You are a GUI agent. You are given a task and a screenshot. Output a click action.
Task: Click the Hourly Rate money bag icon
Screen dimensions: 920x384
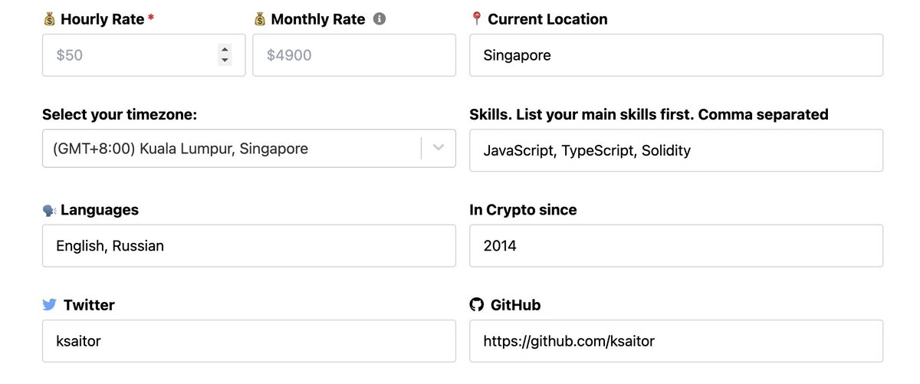point(49,19)
